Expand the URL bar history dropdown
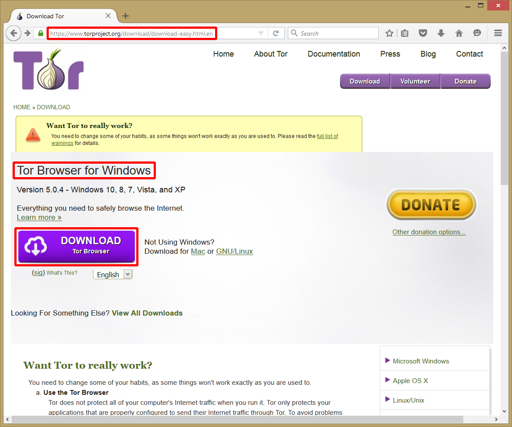Image resolution: width=512 pixels, height=427 pixels. [x=261, y=33]
